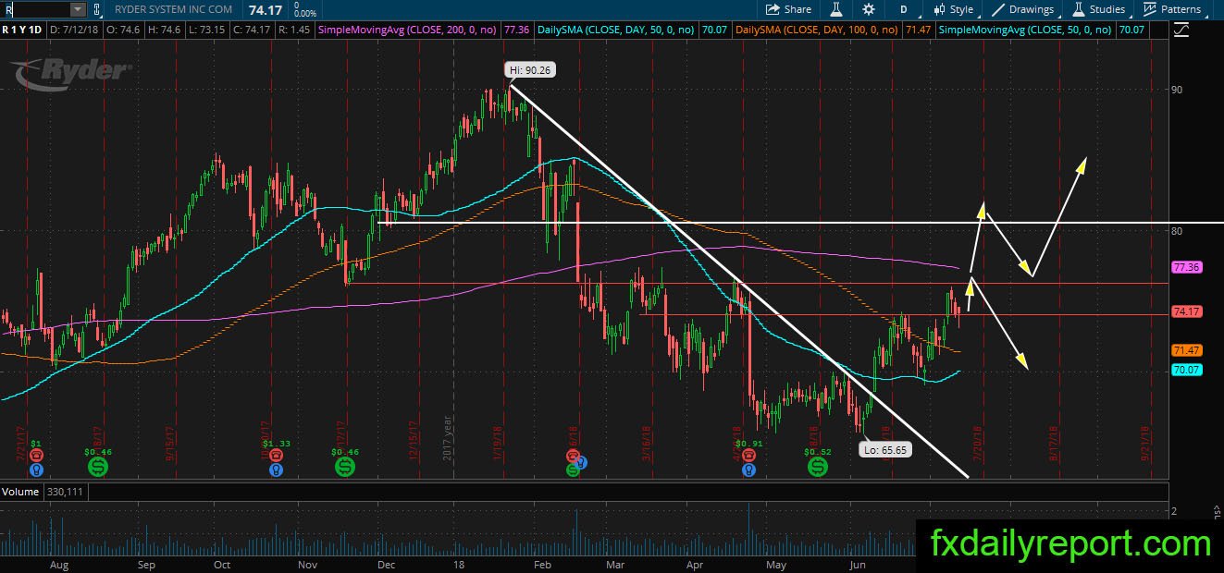
Task: Click the blue lightbulb icon under $0.91 earnings
Action: click(x=748, y=469)
